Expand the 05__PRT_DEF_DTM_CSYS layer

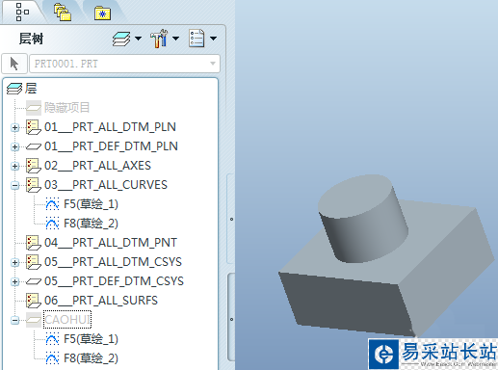click(x=14, y=282)
